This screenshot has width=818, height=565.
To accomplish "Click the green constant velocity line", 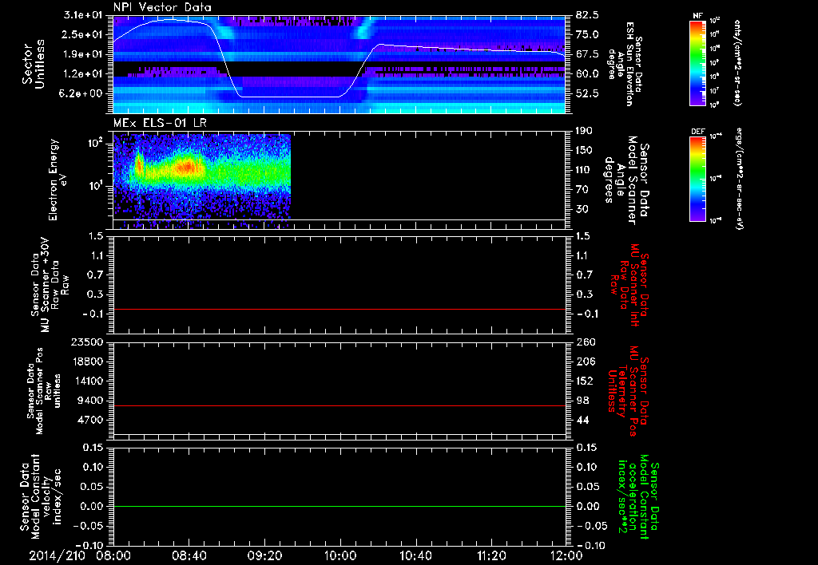I will (x=340, y=506).
